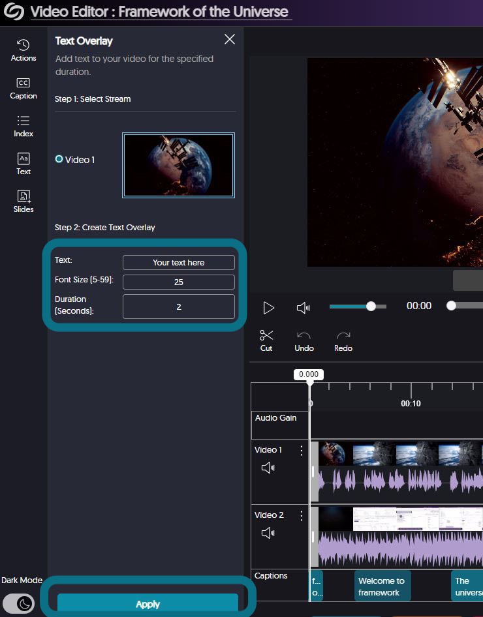483x617 pixels.
Task: Open the Actions history panel
Action: coord(23,50)
